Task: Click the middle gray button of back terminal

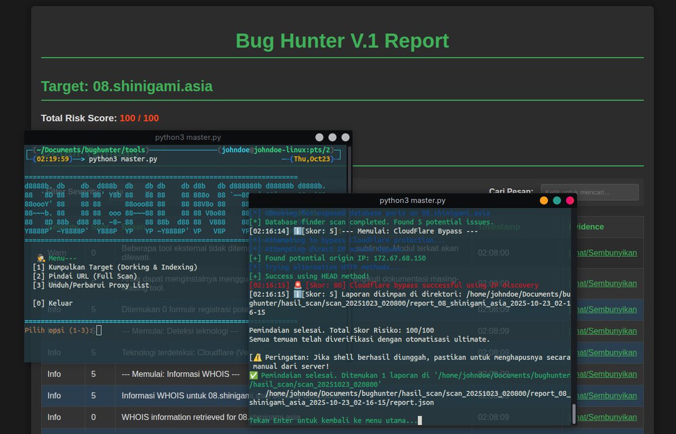Action: tap(332, 137)
